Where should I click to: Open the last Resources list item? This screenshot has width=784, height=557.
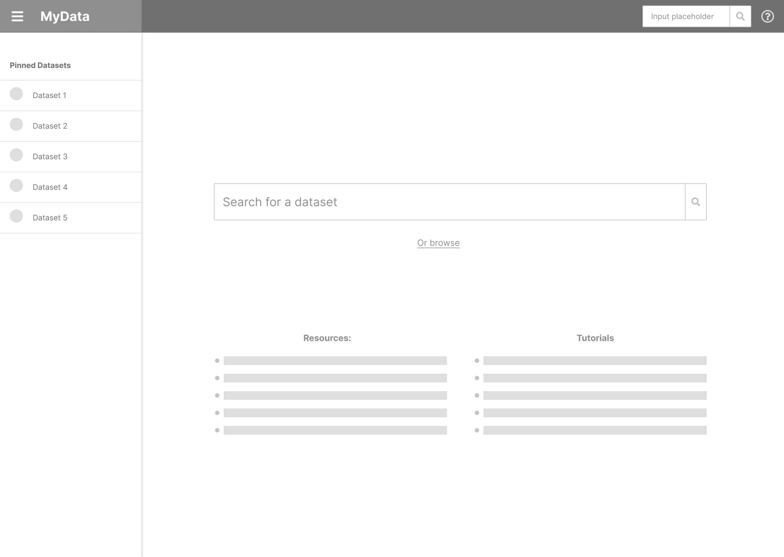coord(335,430)
